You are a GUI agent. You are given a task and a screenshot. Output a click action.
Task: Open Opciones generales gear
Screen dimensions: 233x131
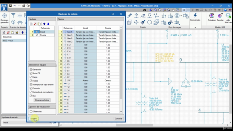(4, 15)
